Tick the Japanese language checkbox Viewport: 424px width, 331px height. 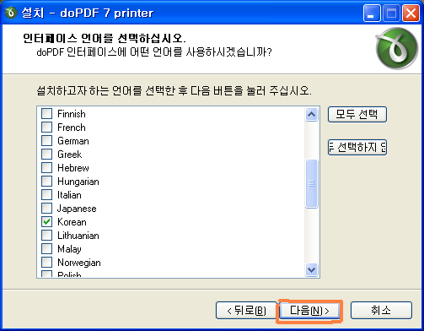coord(46,209)
